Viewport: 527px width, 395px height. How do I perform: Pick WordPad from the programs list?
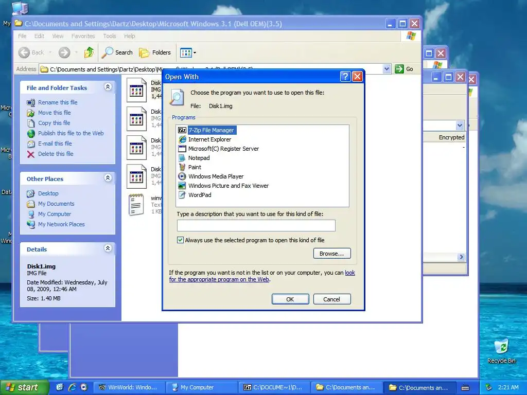pyautogui.click(x=195, y=195)
